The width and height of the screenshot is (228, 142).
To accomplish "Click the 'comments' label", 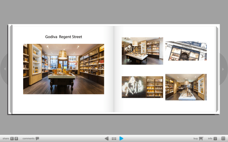I will tap(28, 139).
